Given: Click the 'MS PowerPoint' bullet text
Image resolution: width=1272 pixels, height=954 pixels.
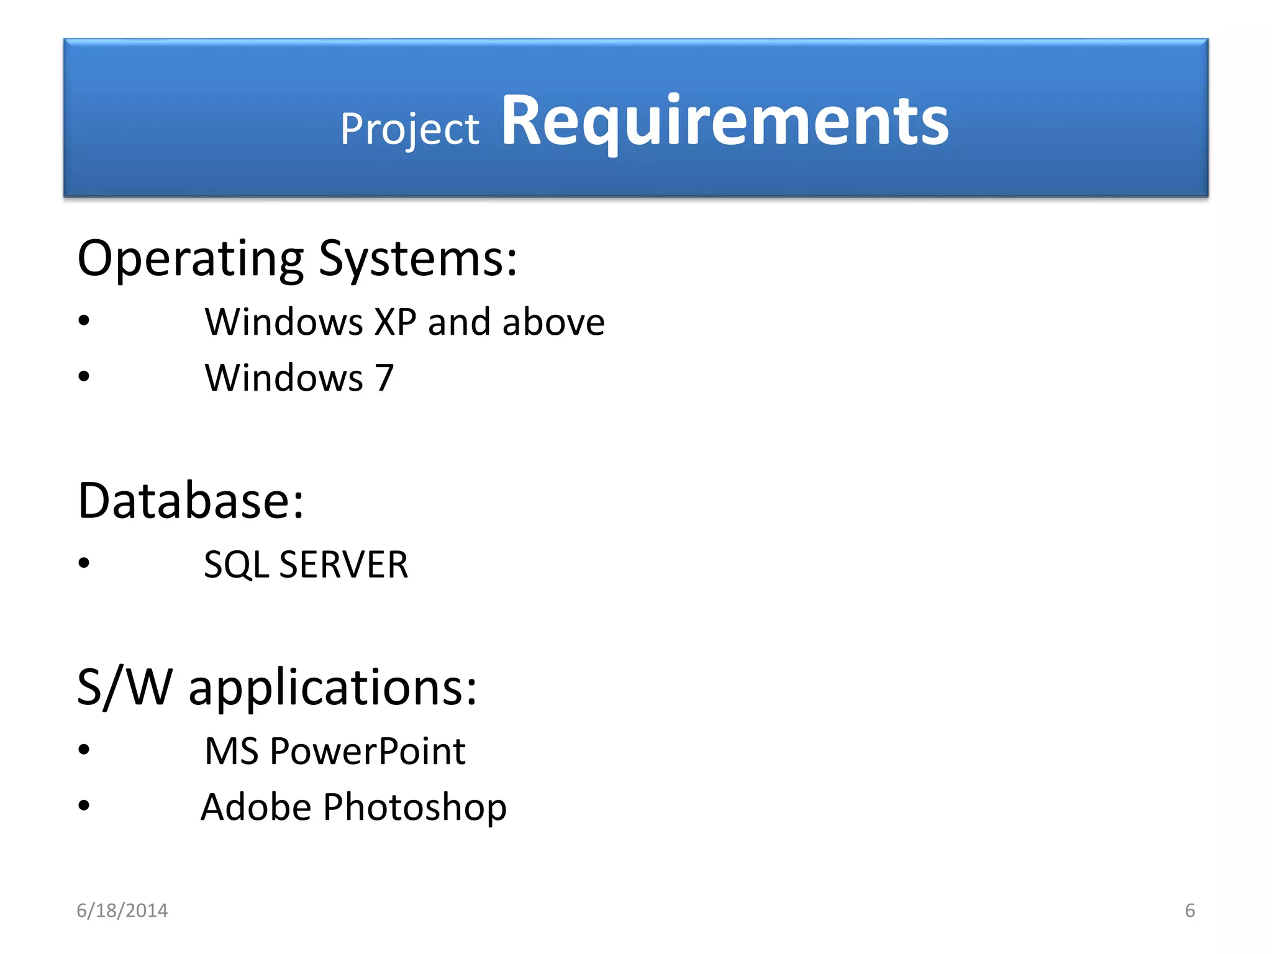Looking at the screenshot, I should pyautogui.click(x=335, y=751).
